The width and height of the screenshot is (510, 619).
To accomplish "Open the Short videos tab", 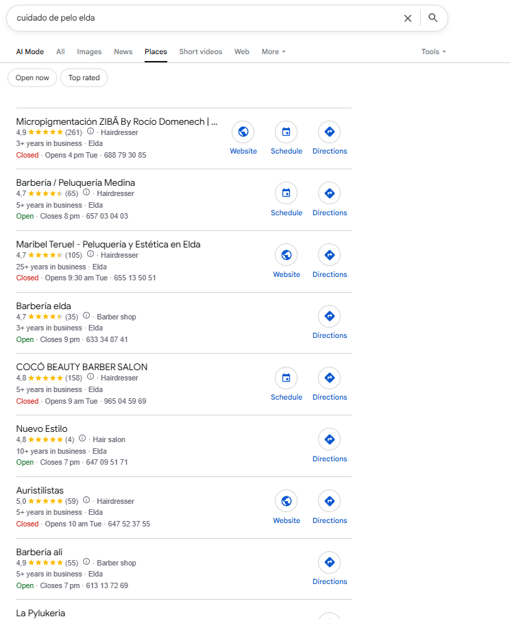I will [x=201, y=51].
